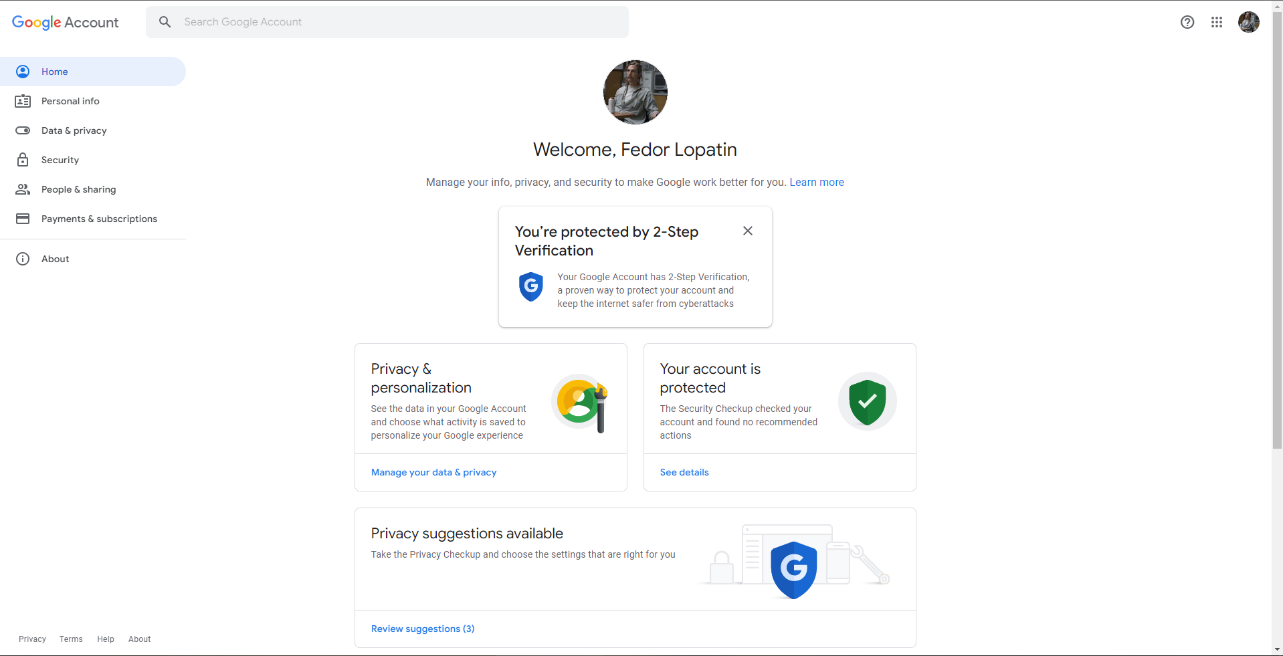Click the large profile picture
The image size is (1283, 656).
[635, 92]
